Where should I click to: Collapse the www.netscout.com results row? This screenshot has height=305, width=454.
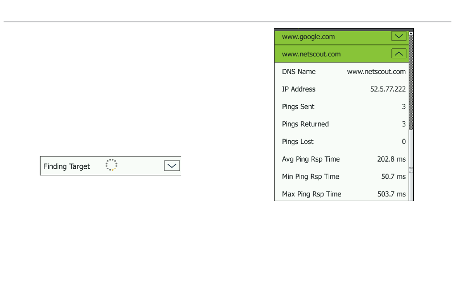tap(399, 54)
